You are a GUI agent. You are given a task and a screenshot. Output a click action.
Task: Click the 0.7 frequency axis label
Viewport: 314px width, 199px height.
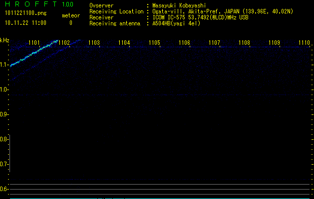point(3,164)
